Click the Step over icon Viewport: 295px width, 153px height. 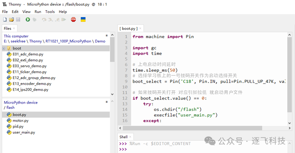(44, 20)
